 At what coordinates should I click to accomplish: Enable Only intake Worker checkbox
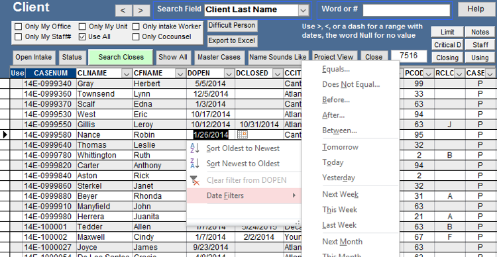tap(136, 26)
